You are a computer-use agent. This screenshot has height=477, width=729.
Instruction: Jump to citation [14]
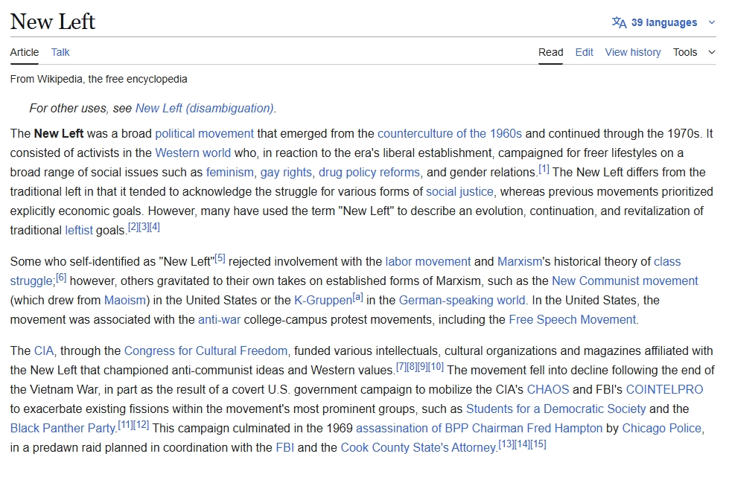pos(522,444)
